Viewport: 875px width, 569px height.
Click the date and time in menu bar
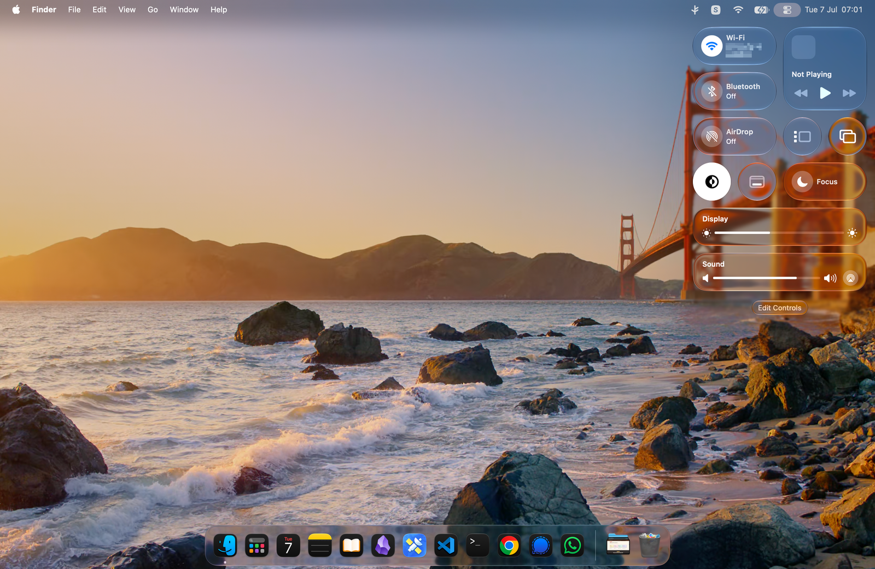833,9
